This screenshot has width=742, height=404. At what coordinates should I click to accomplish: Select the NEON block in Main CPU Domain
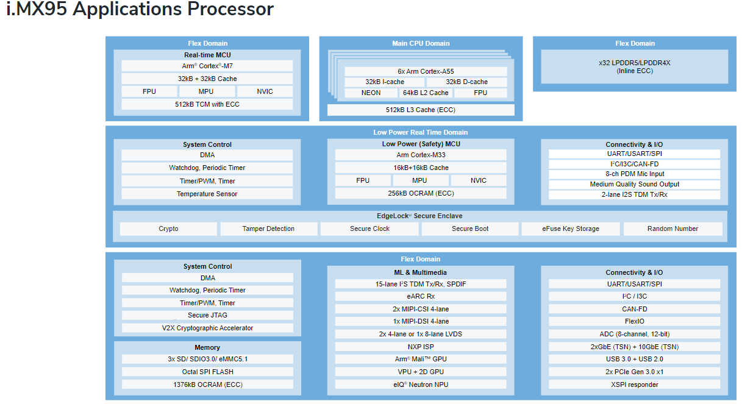pyautogui.click(x=371, y=93)
